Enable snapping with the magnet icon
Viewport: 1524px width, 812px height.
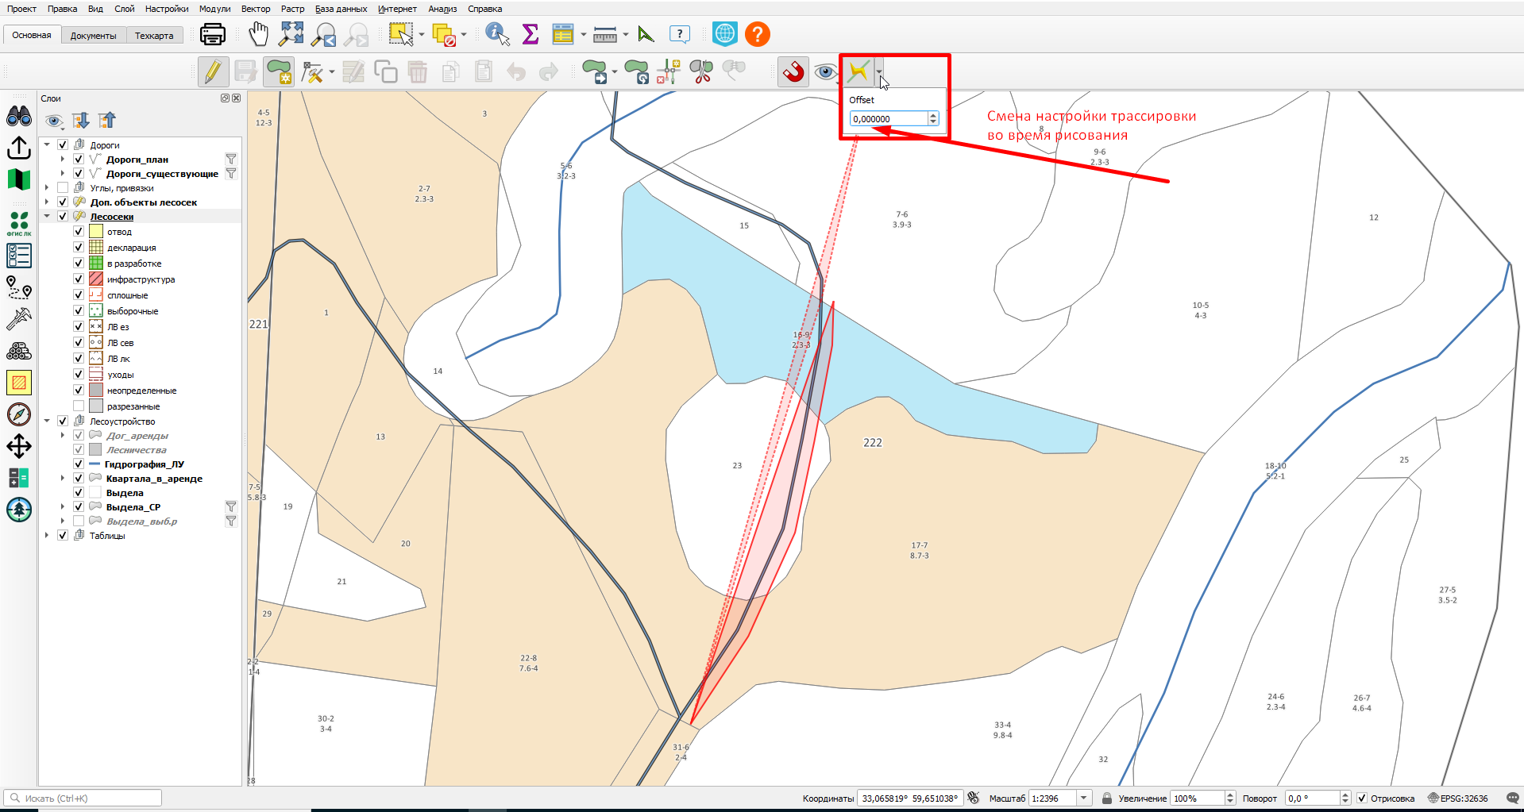click(793, 72)
